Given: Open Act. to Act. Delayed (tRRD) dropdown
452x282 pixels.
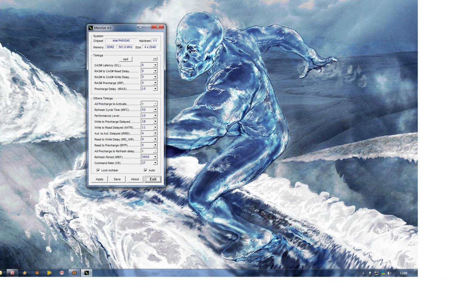Looking at the screenshot, I should click(155, 133).
